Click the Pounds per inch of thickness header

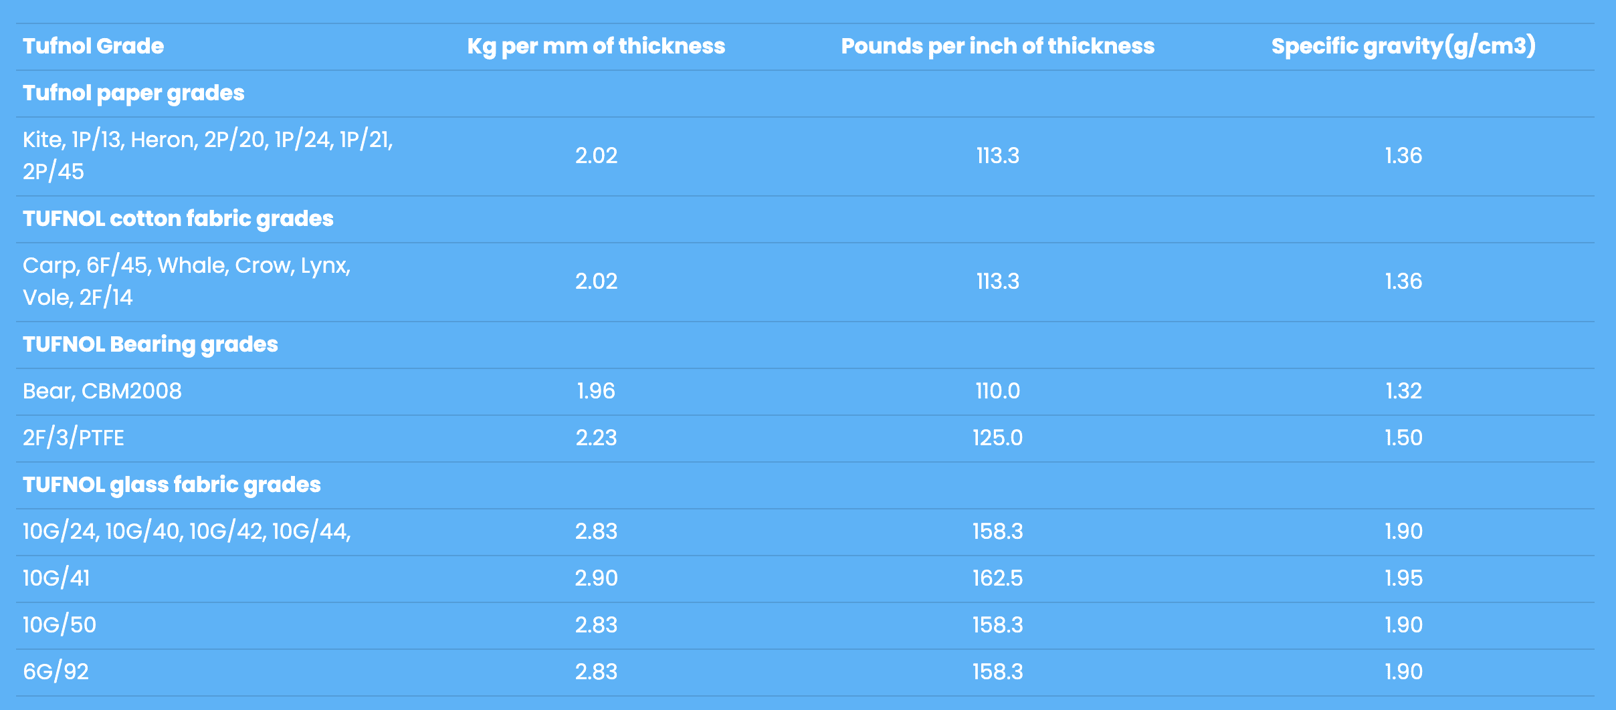click(997, 46)
